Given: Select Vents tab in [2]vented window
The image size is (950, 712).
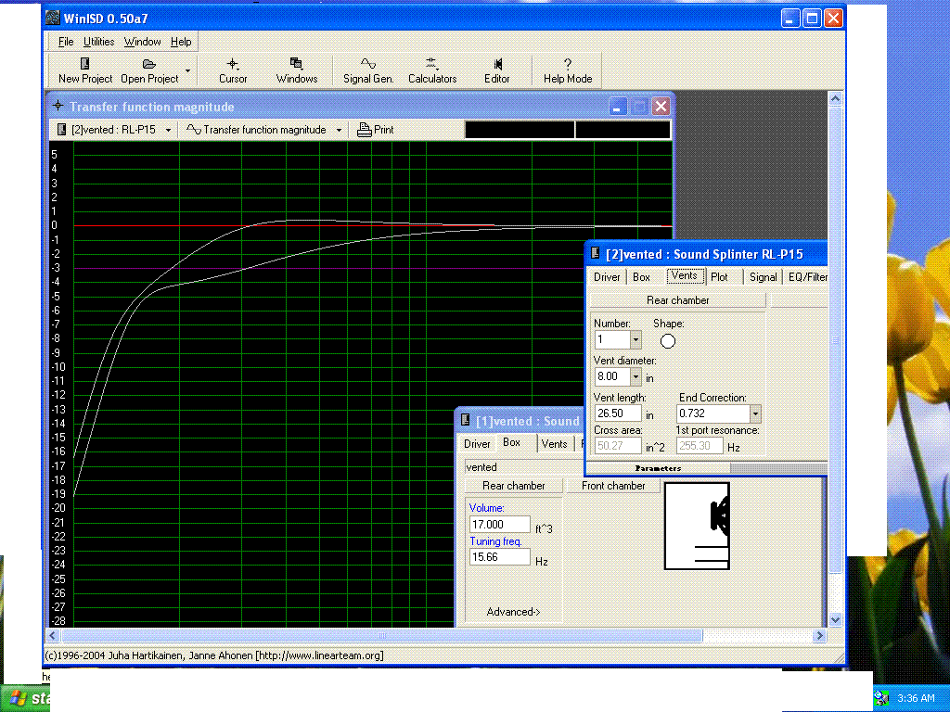Looking at the screenshot, I should [685, 275].
